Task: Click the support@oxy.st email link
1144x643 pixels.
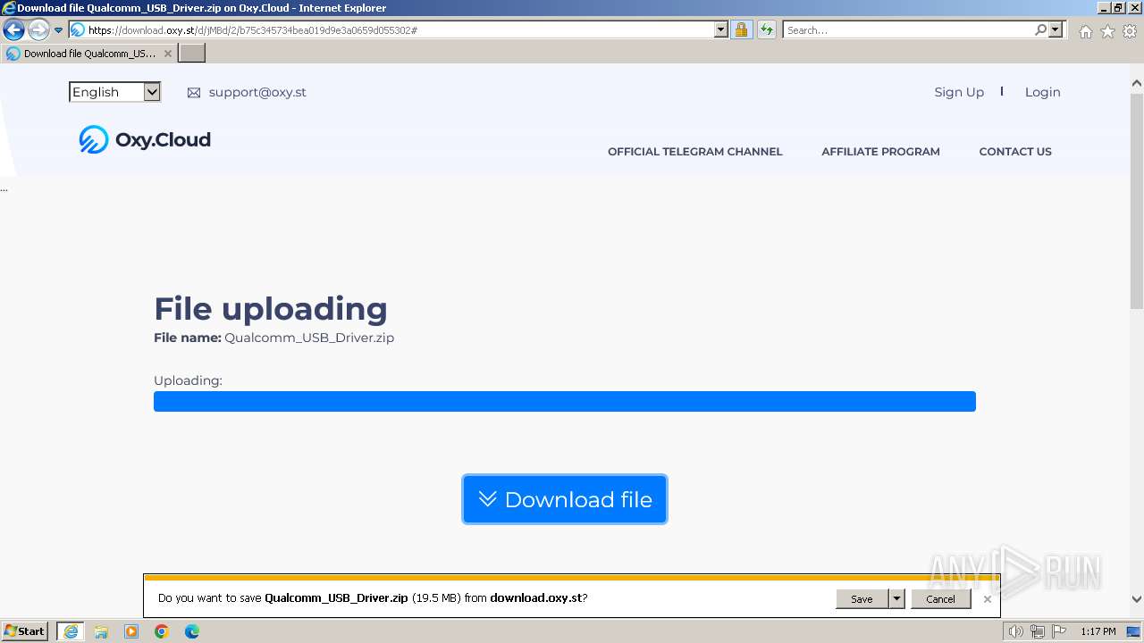Action: 257,92
